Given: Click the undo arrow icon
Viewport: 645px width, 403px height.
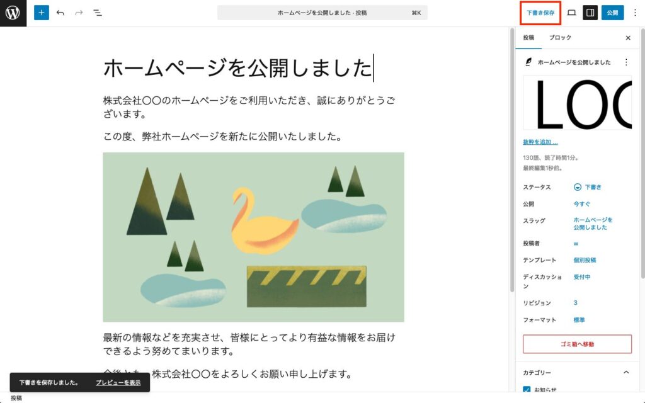Looking at the screenshot, I should tap(60, 12).
